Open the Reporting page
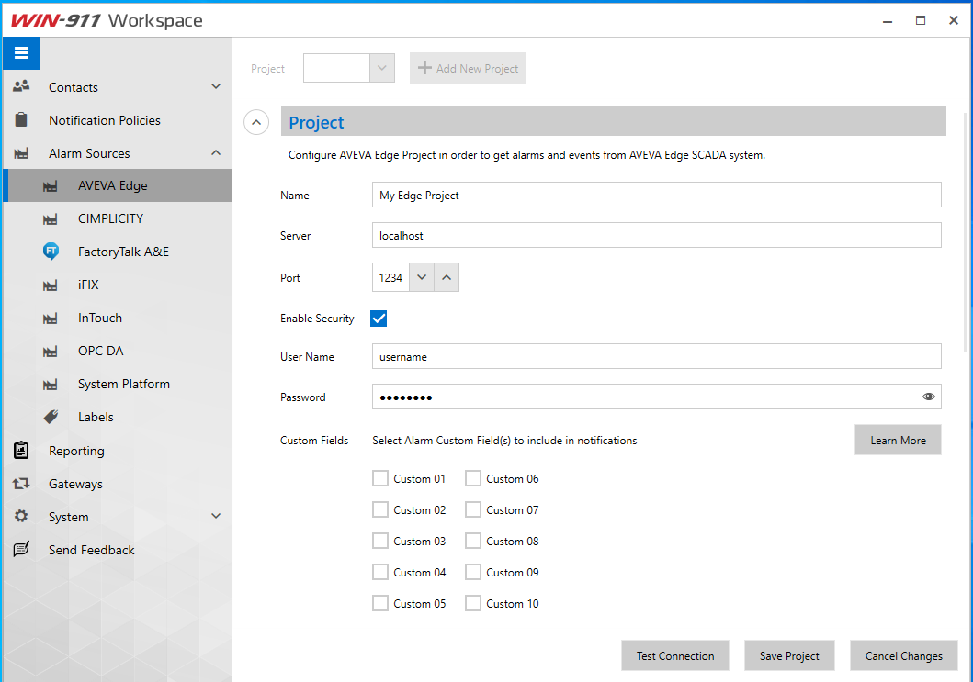The height and width of the screenshot is (682, 973). [x=118, y=451]
